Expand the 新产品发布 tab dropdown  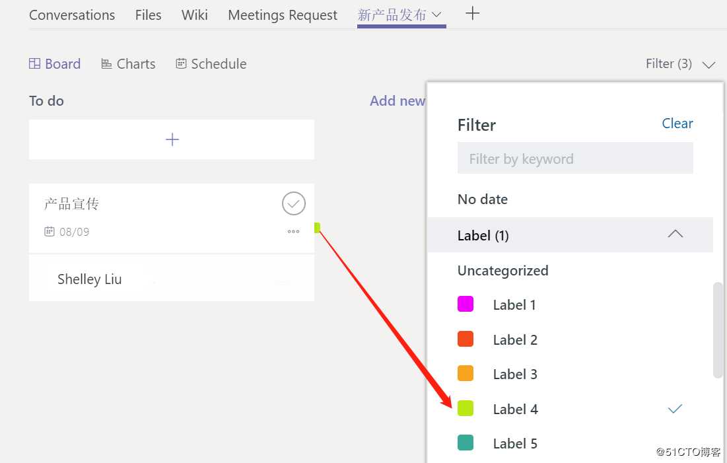click(436, 15)
